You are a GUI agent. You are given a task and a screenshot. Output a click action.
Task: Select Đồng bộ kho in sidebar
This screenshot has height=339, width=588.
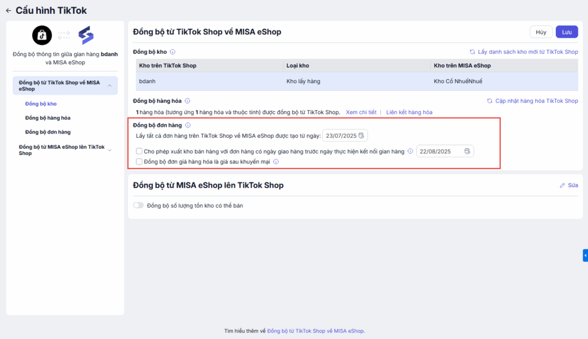pyautogui.click(x=41, y=104)
